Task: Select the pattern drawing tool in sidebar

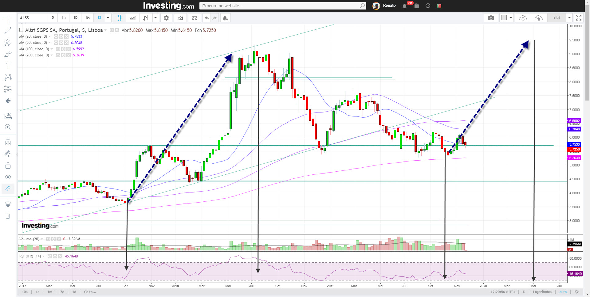Action: pyautogui.click(x=8, y=77)
